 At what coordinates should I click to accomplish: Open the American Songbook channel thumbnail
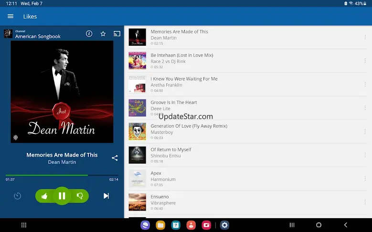[x=8, y=34]
